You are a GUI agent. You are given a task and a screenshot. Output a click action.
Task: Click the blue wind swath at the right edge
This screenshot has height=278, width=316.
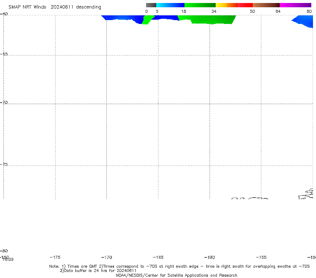(303, 21)
